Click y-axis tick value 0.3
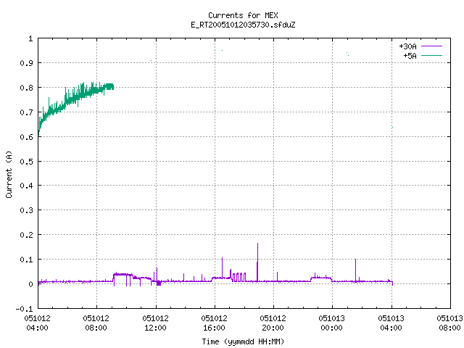The width and height of the screenshot is (464, 348). pyautogui.click(x=26, y=210)
